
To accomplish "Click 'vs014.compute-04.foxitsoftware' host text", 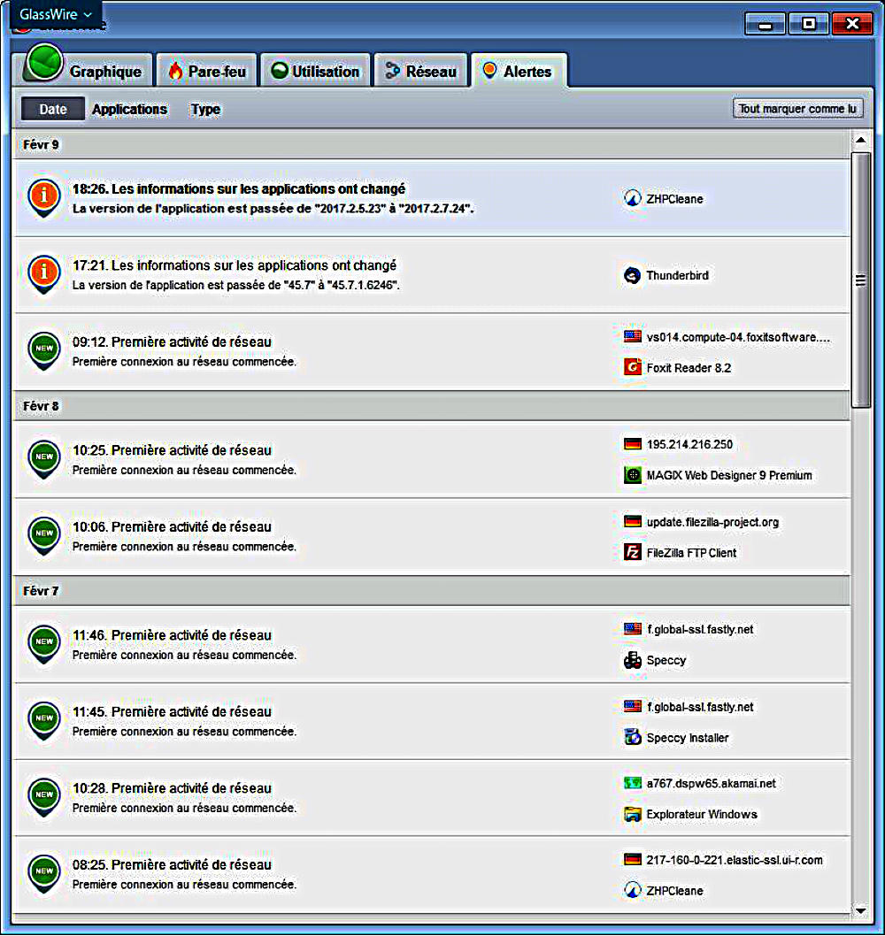I will (x=738, y=337).
